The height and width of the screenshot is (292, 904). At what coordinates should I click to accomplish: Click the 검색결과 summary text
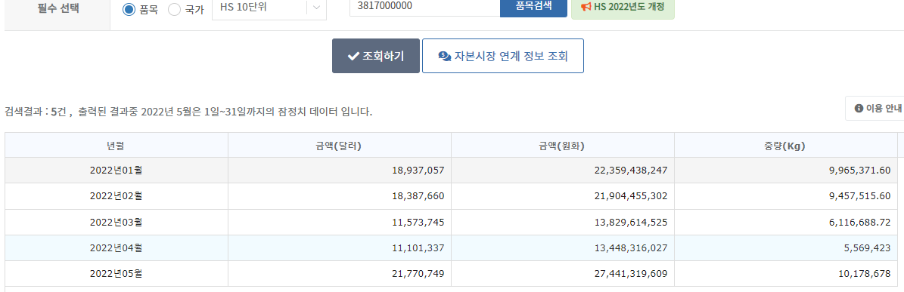coord(188,112)
